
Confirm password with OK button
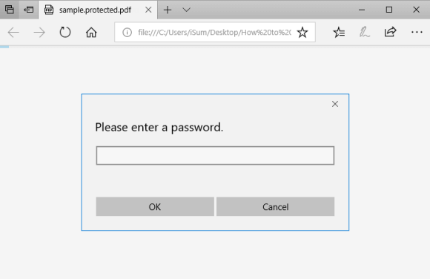click(x=155, y=206)
